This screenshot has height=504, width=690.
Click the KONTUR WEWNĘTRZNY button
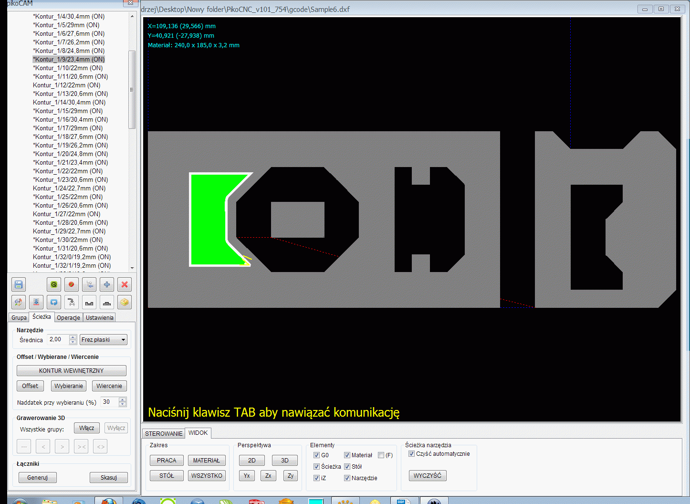72,371
